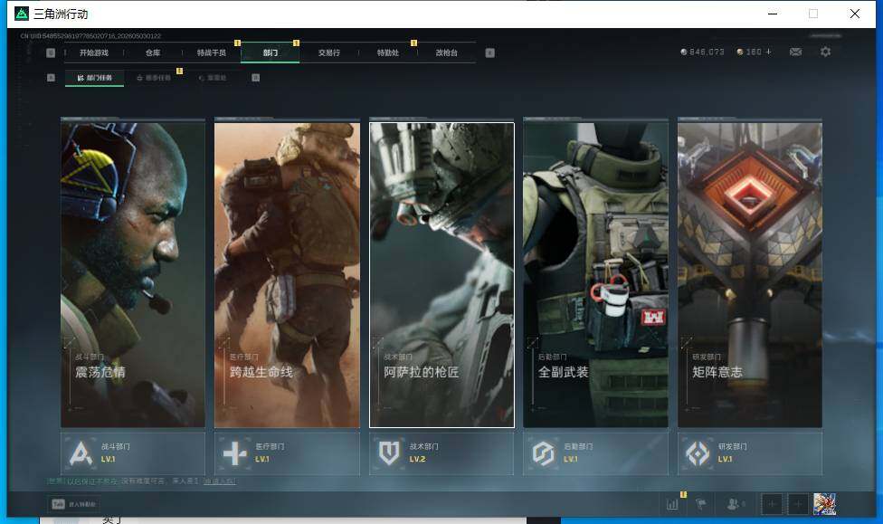This screenshot has height=524, width=883.
Task: Open the settings gear icon
Action: pyautogui.click(x=826, y=52)
